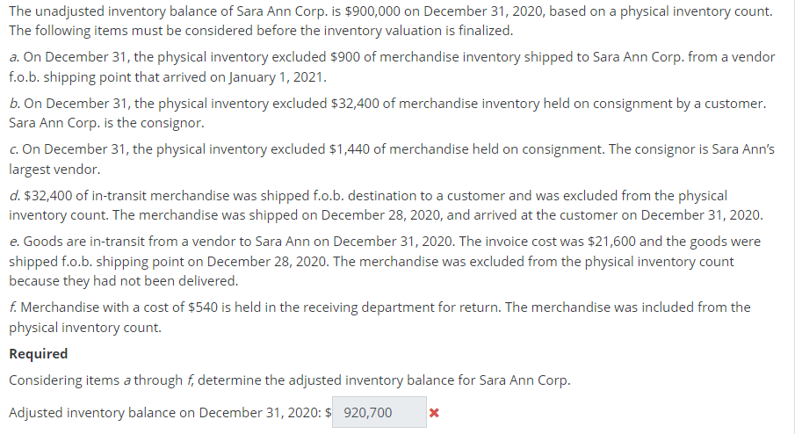Click 'Adjusted inventory balance on December 31, 2020' label
Image resolution: width=795 pixels, height=434 pixels.
pyautogui.click(x=165, y=413)
